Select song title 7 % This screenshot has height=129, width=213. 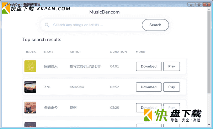point(47,87)
